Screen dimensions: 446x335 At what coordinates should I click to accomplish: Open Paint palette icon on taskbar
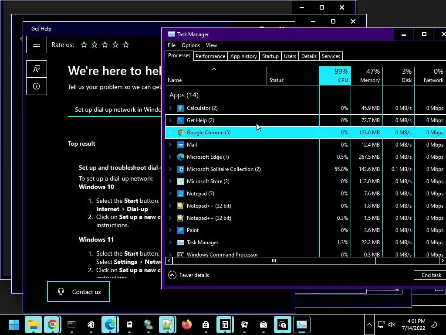91,325
